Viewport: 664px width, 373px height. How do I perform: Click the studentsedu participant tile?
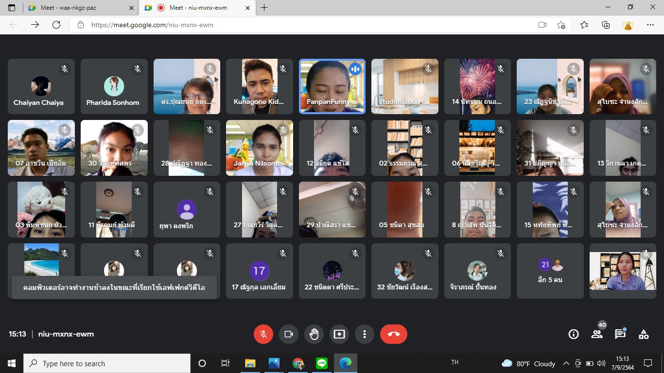(405, 86)
